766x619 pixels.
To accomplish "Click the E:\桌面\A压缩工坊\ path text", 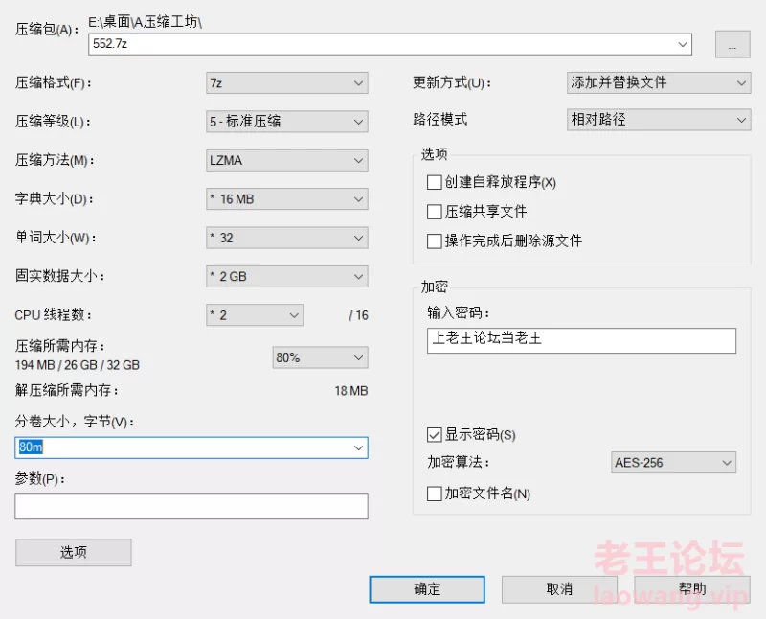I will pos(146,22).
